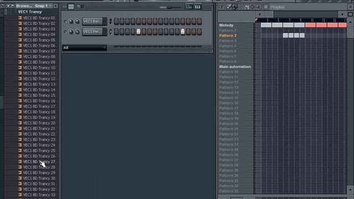
Task: Click the step sequencer view icon
Action: 71,7
